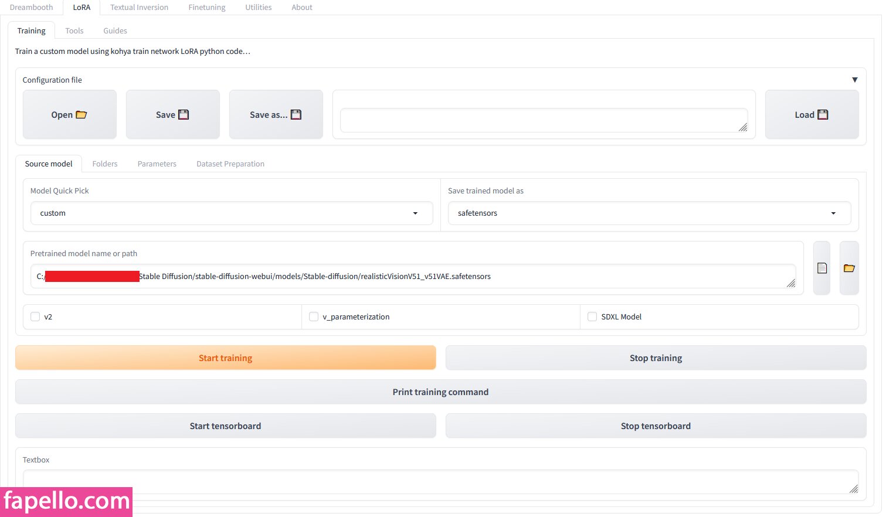Check the SDXL Model option
886x517 pixels.
[592, 317]
